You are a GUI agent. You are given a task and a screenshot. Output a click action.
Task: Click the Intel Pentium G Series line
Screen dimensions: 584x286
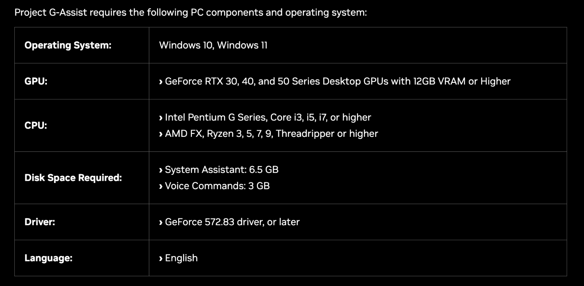coord(268,117)
